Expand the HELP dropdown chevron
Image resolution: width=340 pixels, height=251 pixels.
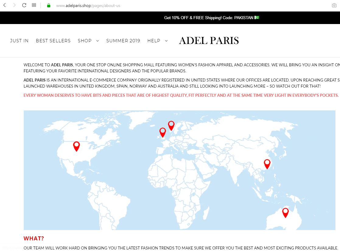point(166,41)
